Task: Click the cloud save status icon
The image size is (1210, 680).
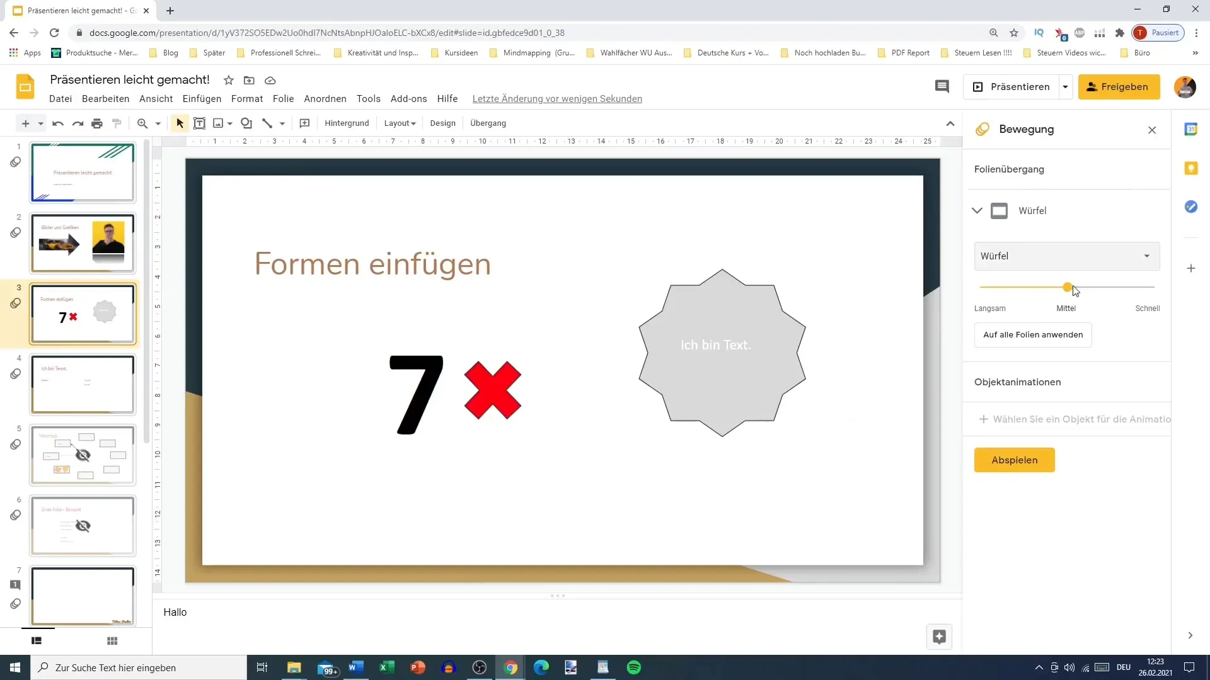Action: point(270,80)
